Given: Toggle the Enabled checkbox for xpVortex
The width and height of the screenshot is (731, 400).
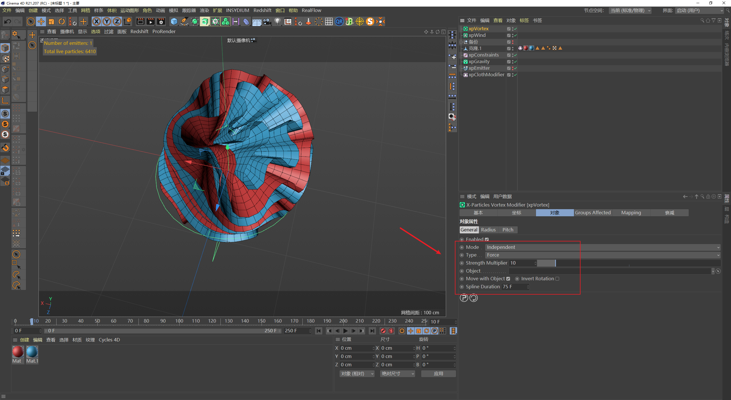Looking at the screenshot, I should pos(486,239).
